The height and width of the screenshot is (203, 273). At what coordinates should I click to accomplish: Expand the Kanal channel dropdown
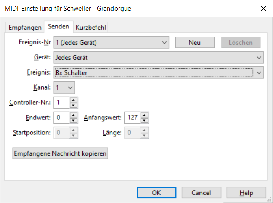(x=71, y=87)
